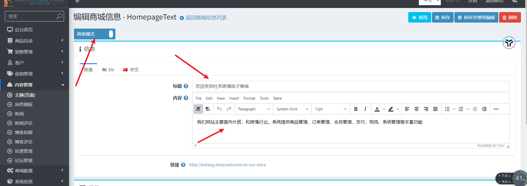The width and height of the screenshot is (527, 186).
Task: Click the redo arrow icon
Action: click(x=229, y=109)
